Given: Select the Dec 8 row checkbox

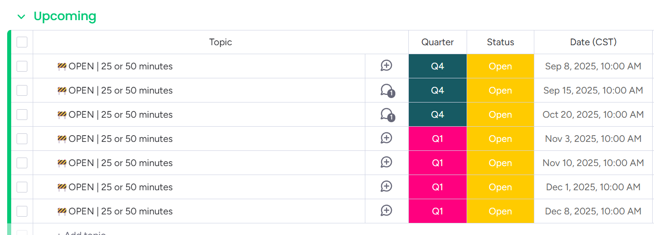Looking at the screenshot, I should (x=22, y=211).
